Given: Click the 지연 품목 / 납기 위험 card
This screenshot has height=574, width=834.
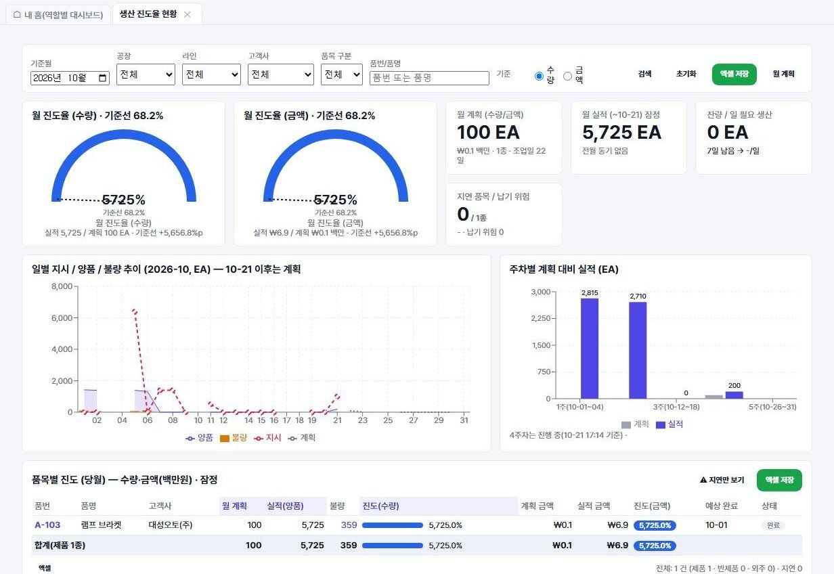Looking at the screenshot, I should (504, 215).
